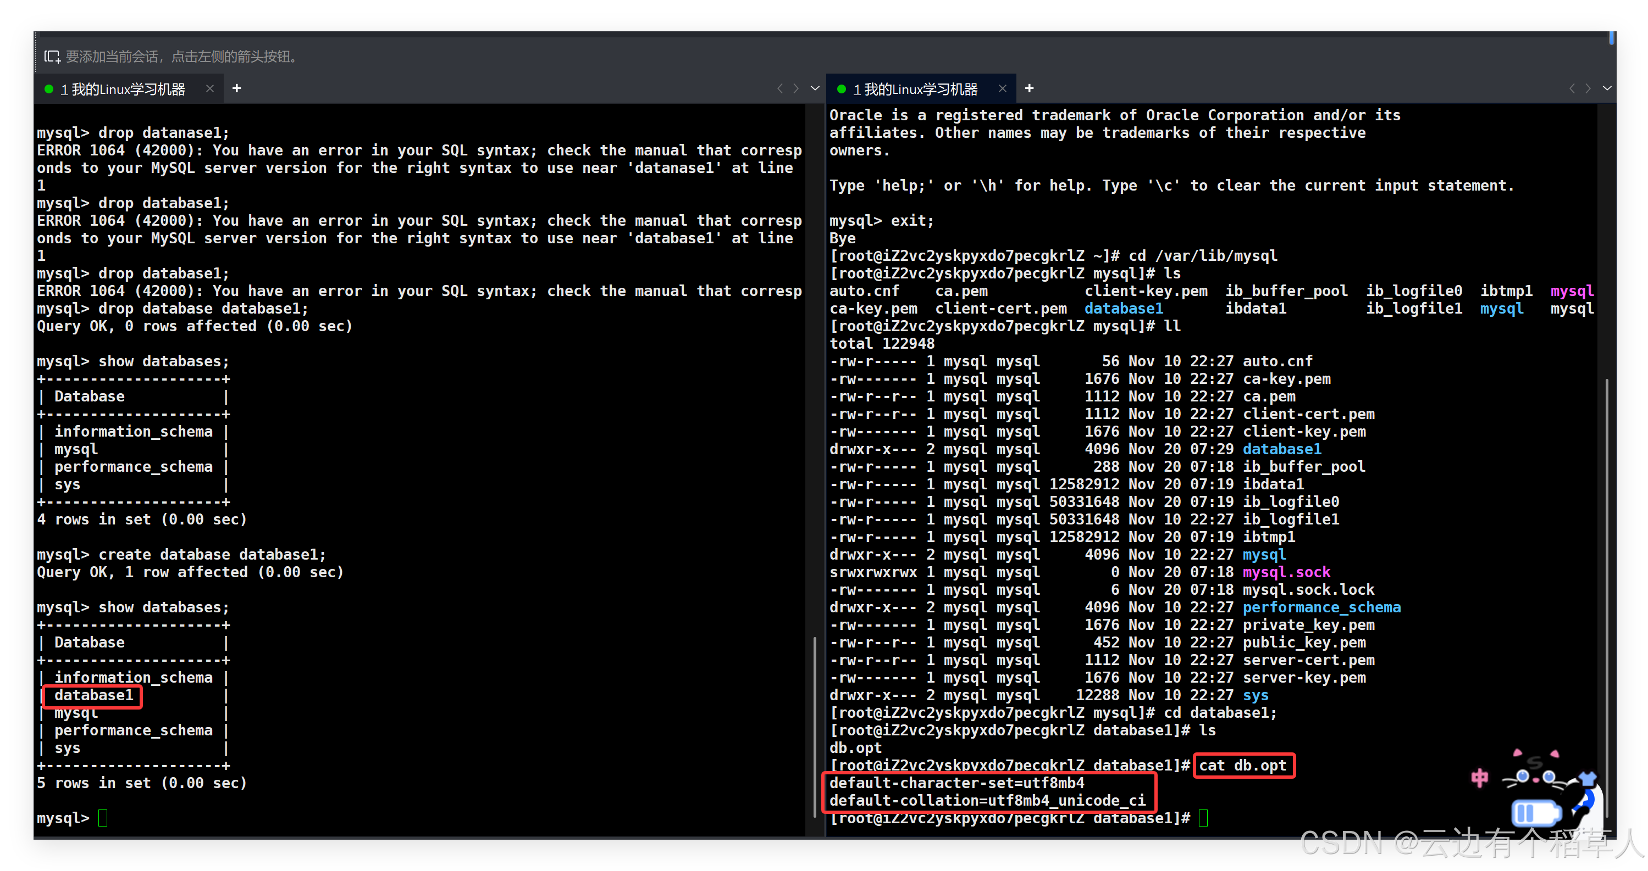Click the add current session icon
The width and height of the screenshot is (1648, 871).
click(52, 57)
